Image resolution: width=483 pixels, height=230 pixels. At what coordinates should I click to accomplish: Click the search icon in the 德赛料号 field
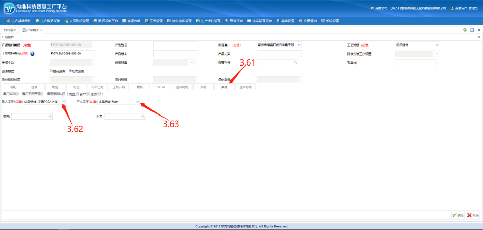[x=295, y=63]
